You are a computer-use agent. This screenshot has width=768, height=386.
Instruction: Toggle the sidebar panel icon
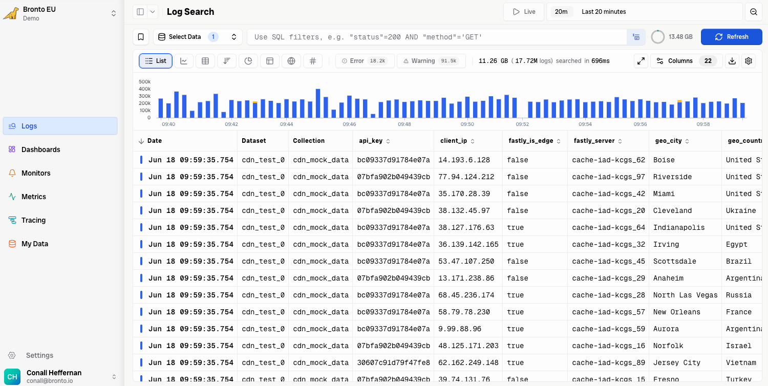pyautogui.click(x=140, y=12)
